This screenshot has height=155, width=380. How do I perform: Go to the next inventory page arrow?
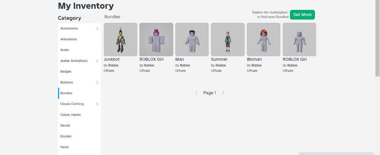(x=223, y=93)
